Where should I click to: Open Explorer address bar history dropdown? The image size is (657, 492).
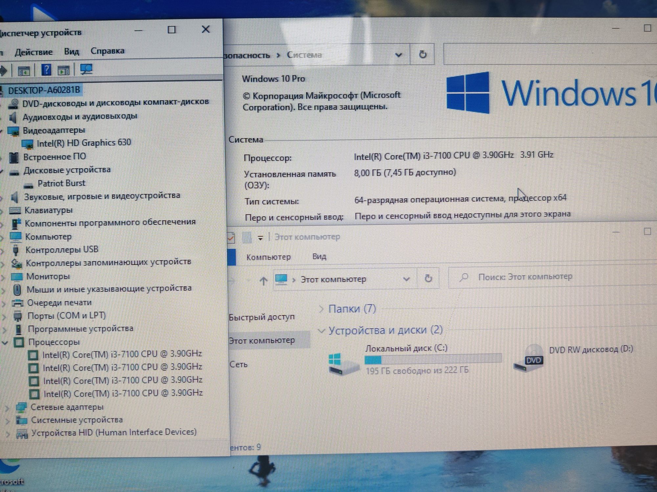pos(406,279)
